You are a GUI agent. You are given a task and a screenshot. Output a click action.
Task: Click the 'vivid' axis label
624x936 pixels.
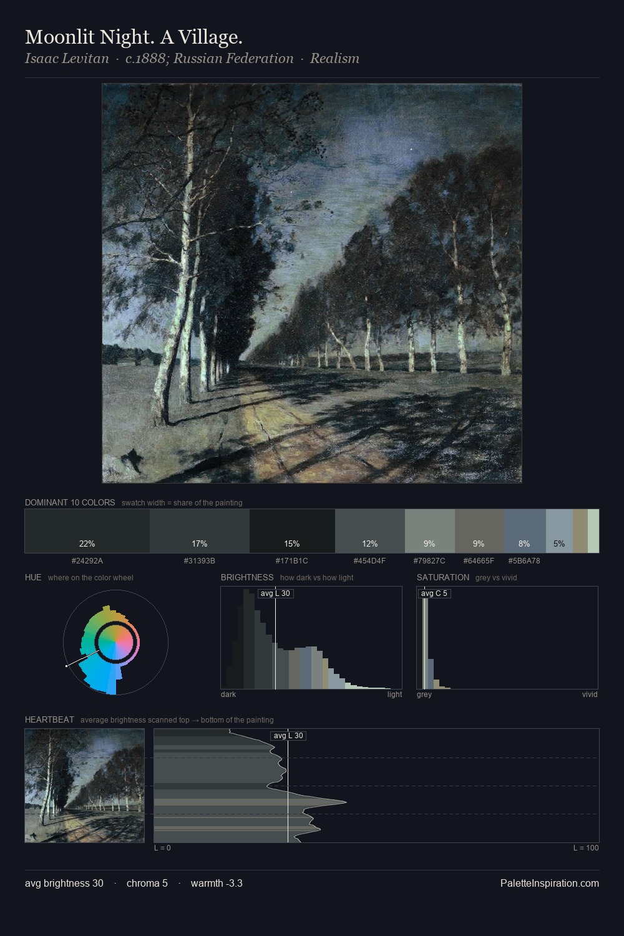pos(590,695)
